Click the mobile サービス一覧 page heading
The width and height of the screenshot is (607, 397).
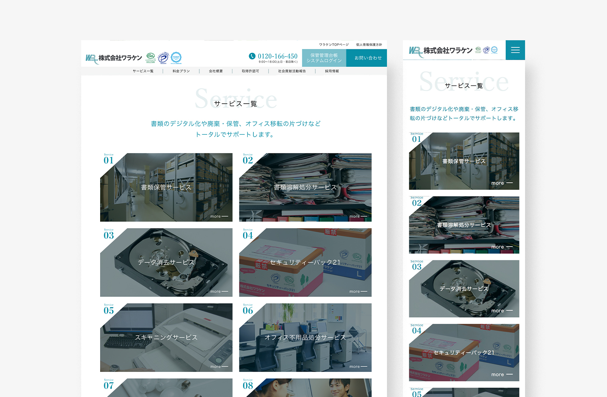coord(464,86)
